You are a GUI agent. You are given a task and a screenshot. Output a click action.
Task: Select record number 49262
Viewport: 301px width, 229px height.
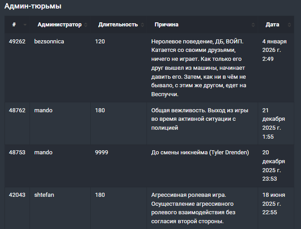pyautogui.click(x=17, y=42)
